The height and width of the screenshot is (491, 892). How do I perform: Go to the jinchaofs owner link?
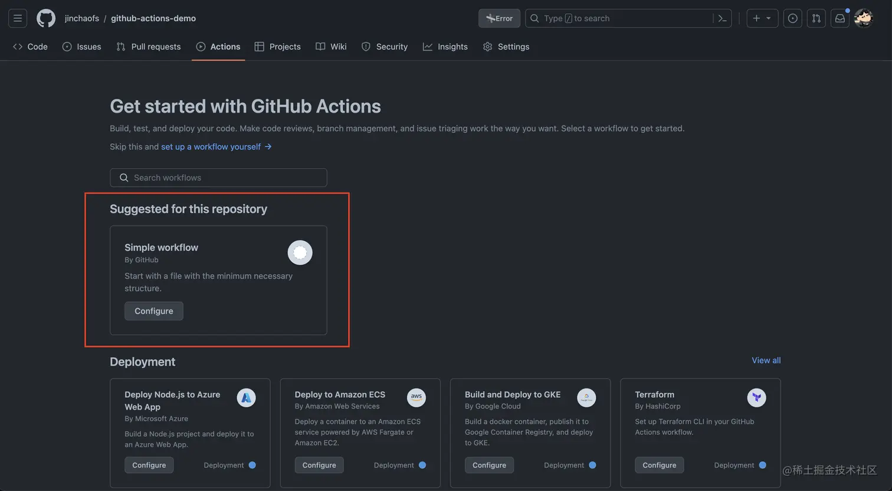coord(82,18)
